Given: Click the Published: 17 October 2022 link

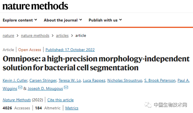Looking at the screenshot, I should click(x=70, y=50).
